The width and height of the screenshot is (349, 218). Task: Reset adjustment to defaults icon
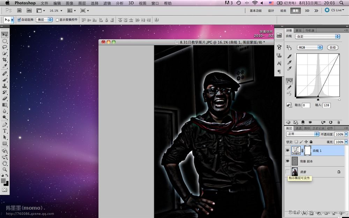point(331,122)
